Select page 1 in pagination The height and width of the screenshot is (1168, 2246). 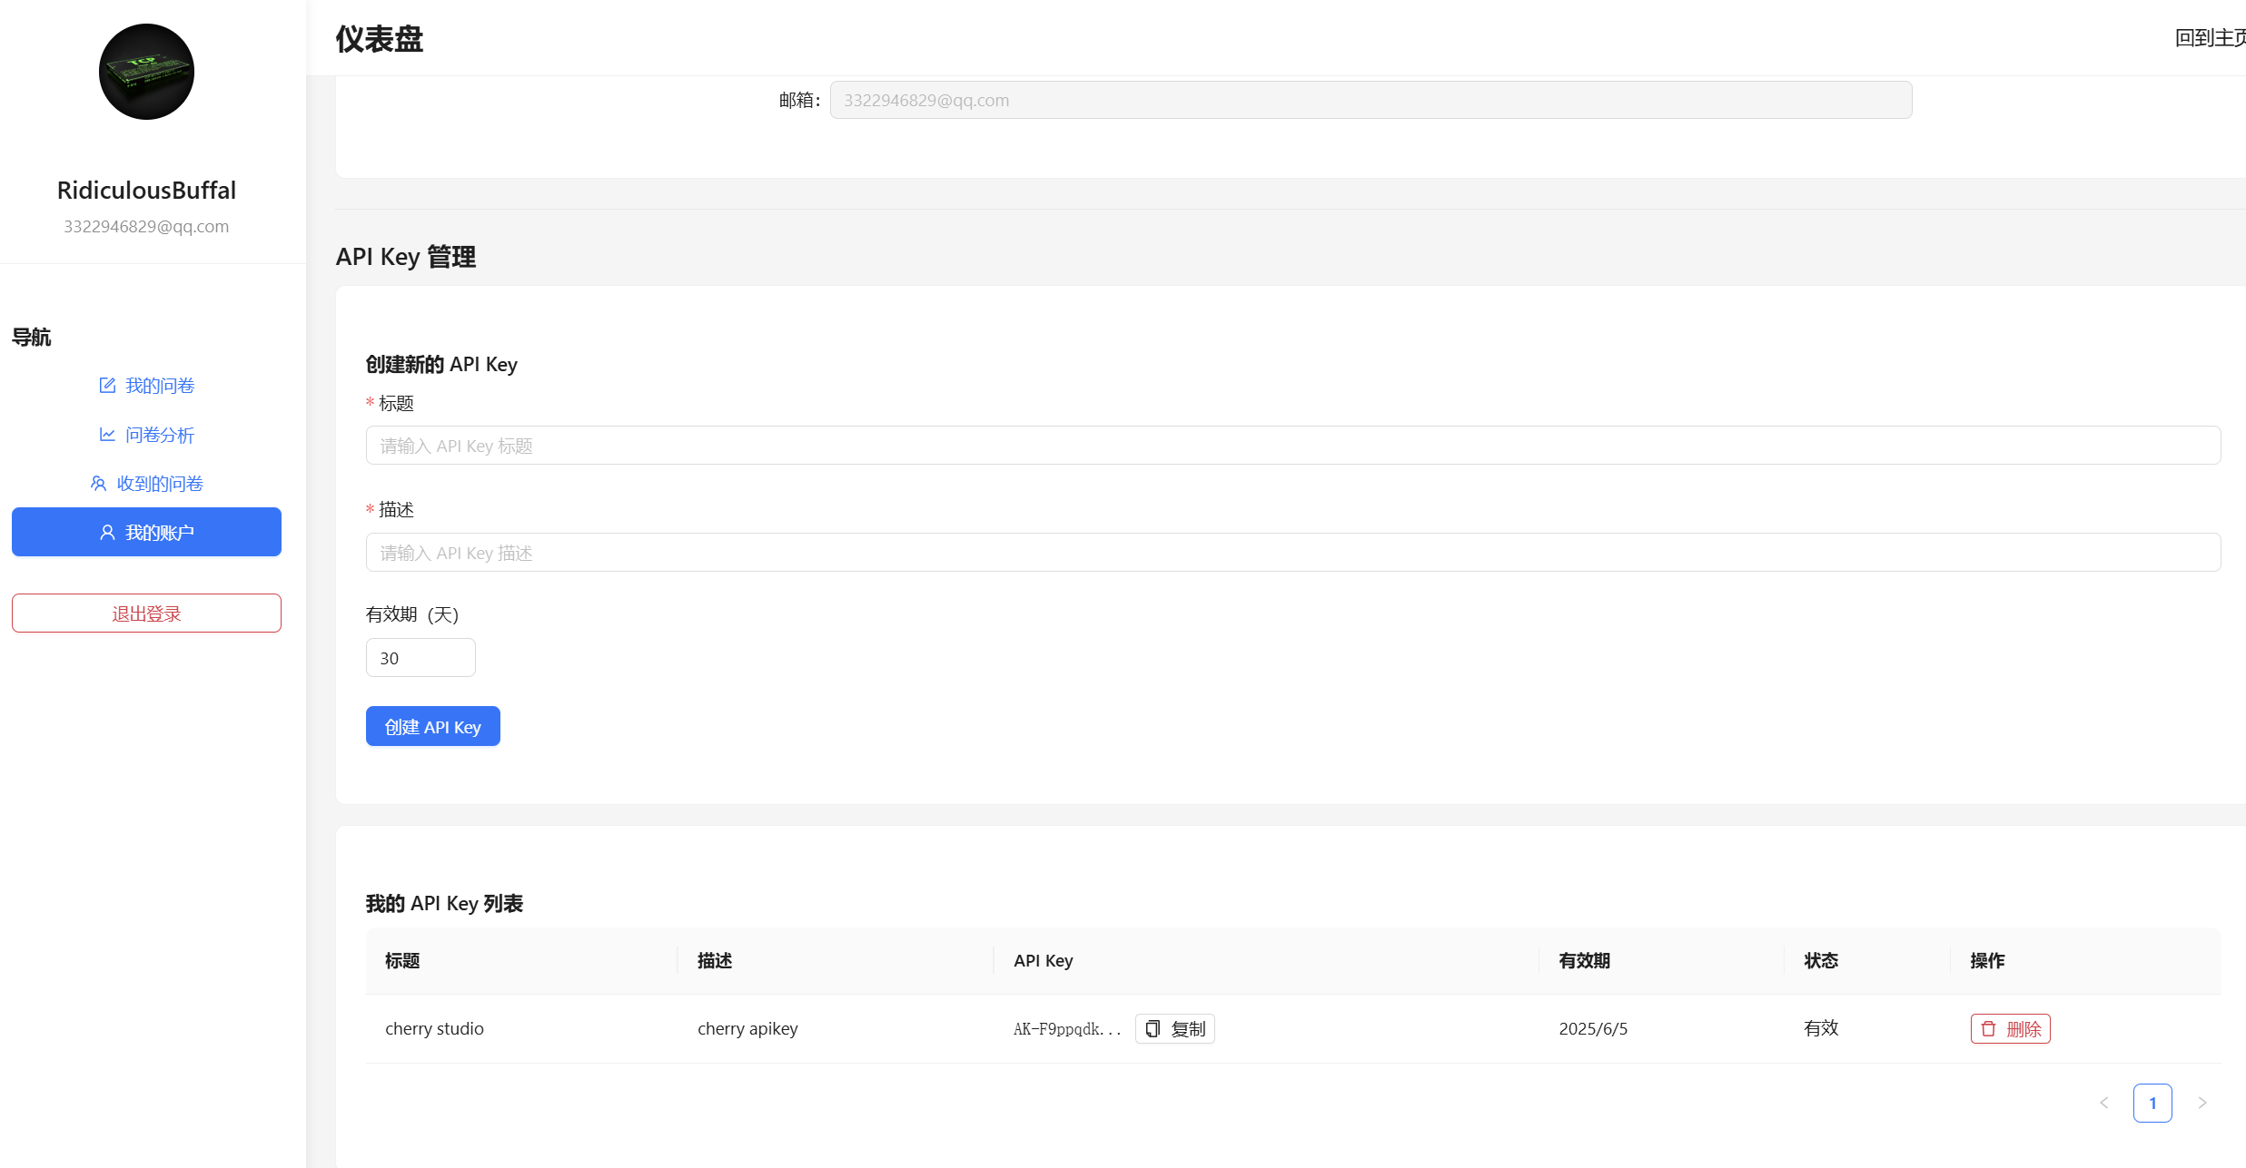[2152, 1103]
